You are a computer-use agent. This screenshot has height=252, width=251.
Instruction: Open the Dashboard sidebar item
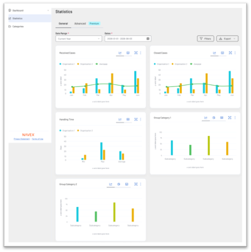click(30, 10)
